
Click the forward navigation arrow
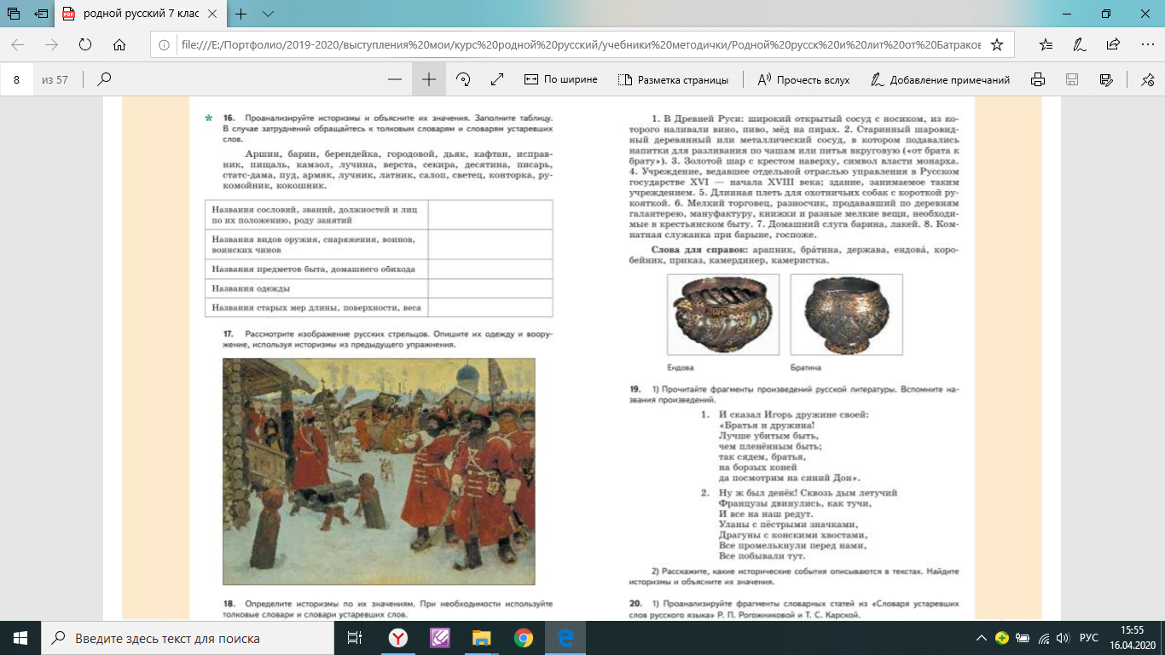[51, 44]
